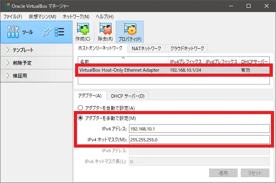Viewport: 276px width, 183px height.
Task: Select the Tools (ツール) wrench icon
Action: (13, 32)
